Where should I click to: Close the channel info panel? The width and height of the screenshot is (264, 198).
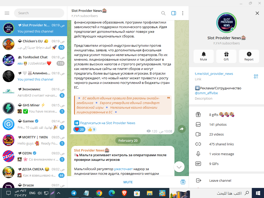tap(257, 13)
